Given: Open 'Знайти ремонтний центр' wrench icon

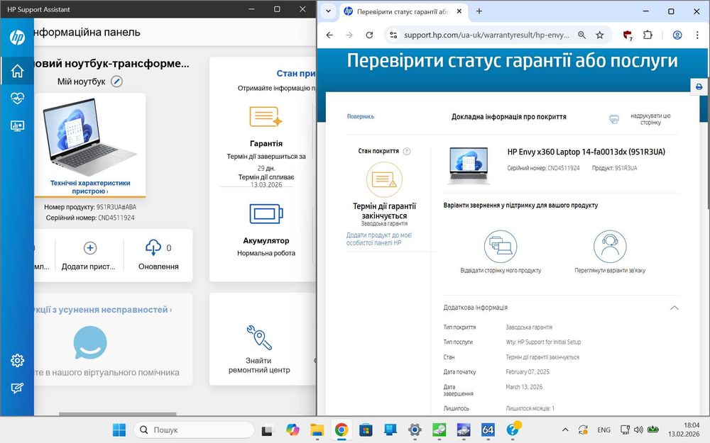Looking at the screenshot, I should click(x=259, y=337).
